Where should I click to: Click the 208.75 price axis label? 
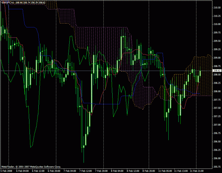[217, 66]
